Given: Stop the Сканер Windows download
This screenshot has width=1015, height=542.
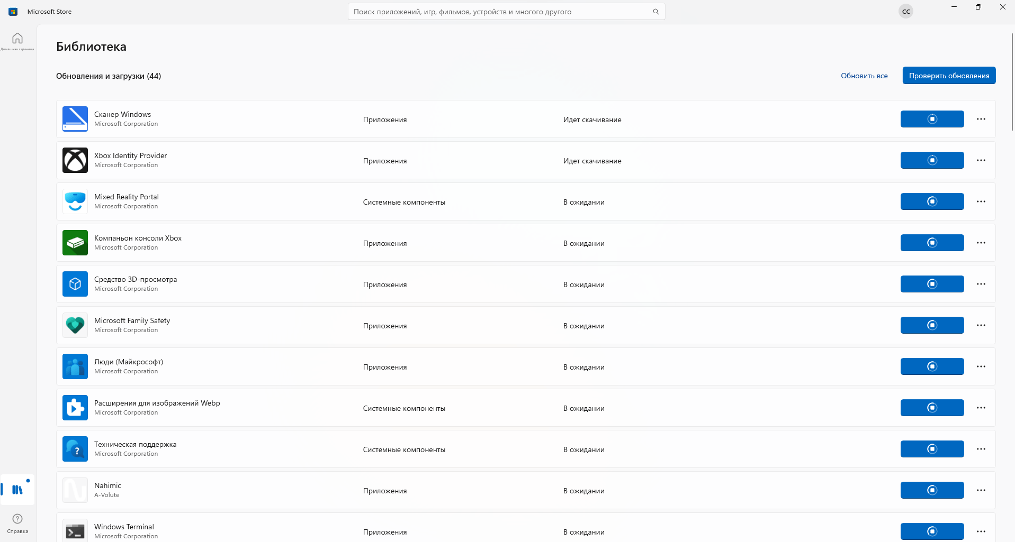Looking at the screenshot, I should [x=932, y=119].
